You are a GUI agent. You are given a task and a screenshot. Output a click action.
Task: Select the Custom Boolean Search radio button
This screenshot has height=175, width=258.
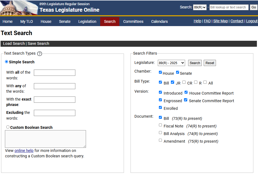(x=8, y=127)
